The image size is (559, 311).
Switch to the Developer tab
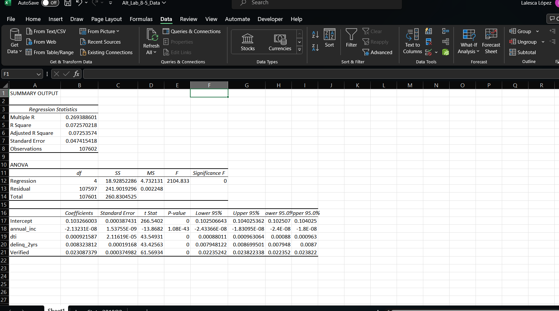coord(270,19)
